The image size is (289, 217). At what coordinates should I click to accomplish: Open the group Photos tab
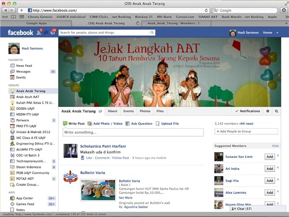[145, 111]
